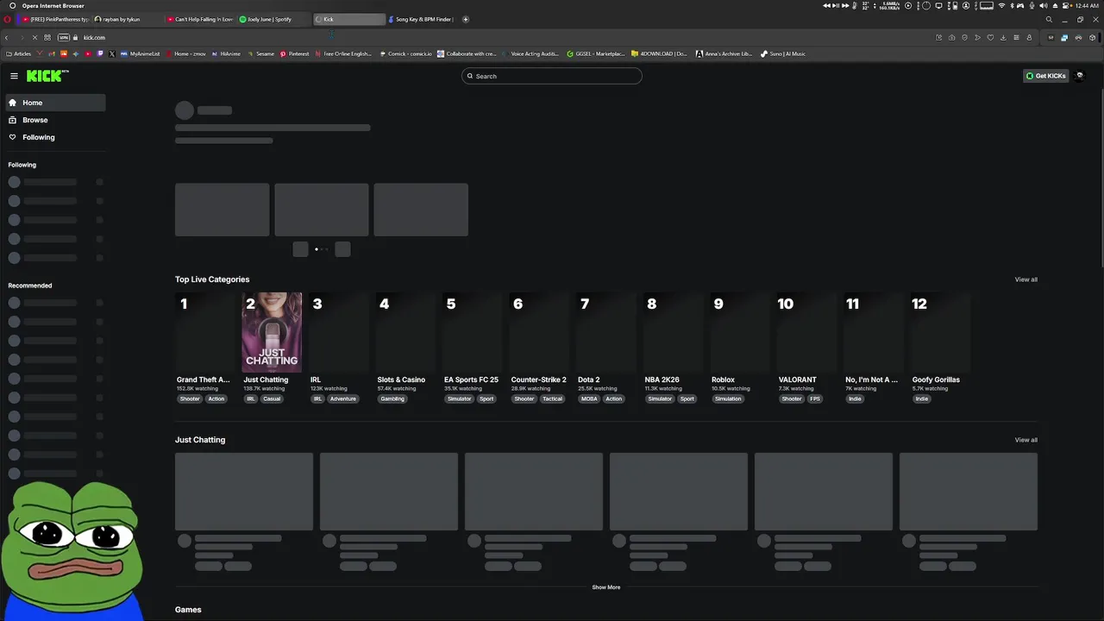Image resolution: width=1104 pixels, height=621 pixels.
Task: Click the system next track control
Action: (844, 5)
